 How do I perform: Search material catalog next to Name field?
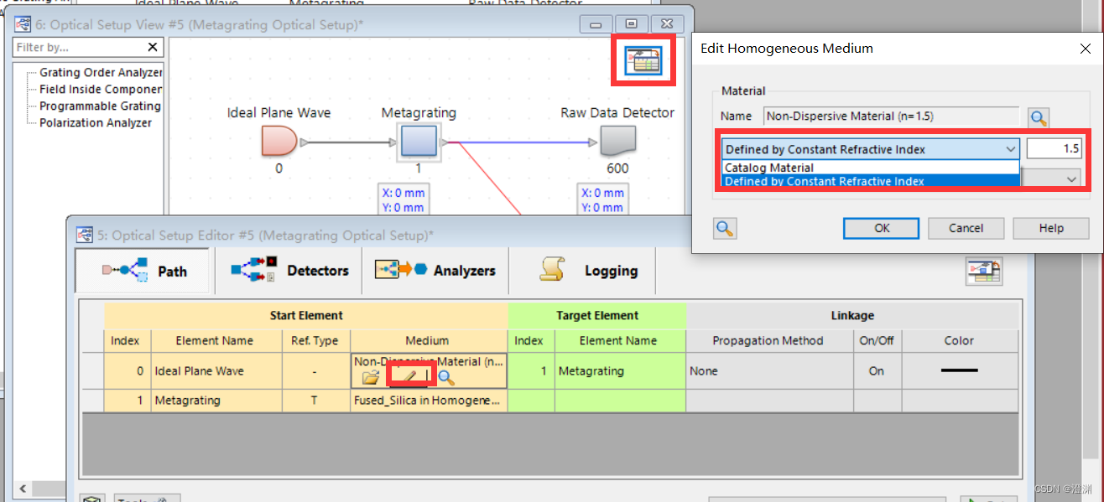pos(1039,118)
